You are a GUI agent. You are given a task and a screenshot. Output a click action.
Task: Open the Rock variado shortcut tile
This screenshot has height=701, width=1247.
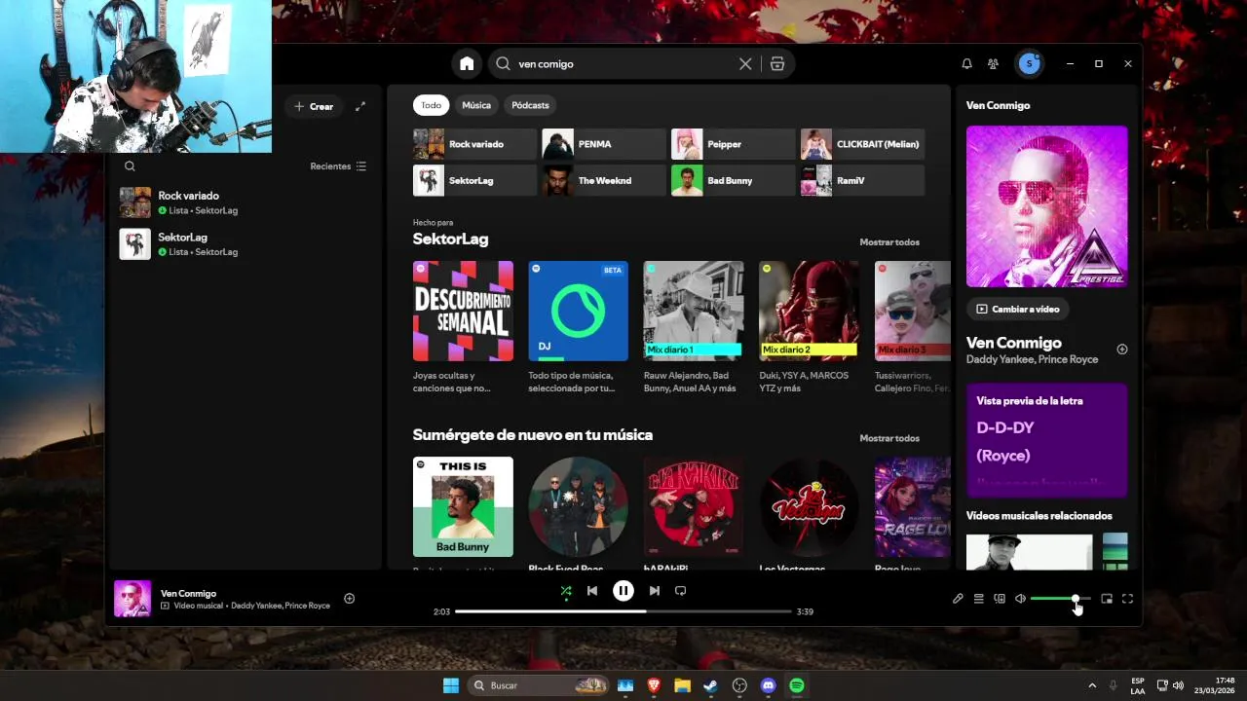[474, 144]
